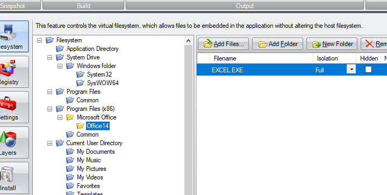Click the New Folder button

332,44
